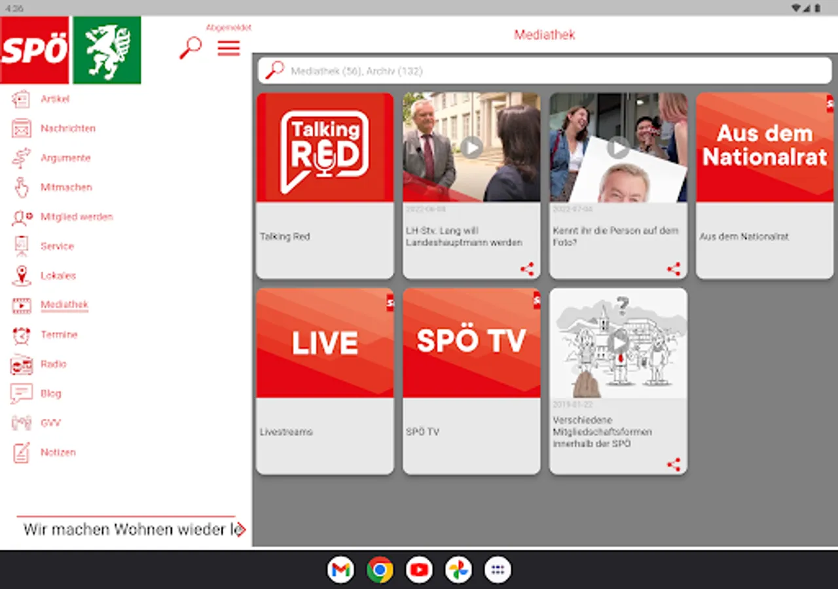The image size is (838, 589).
Task: Click the Notizen notepad icon
Action: point(21,452)
